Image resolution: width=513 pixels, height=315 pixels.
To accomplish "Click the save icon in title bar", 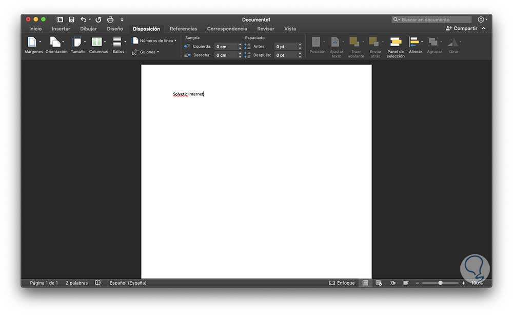I will pos(71,19).
